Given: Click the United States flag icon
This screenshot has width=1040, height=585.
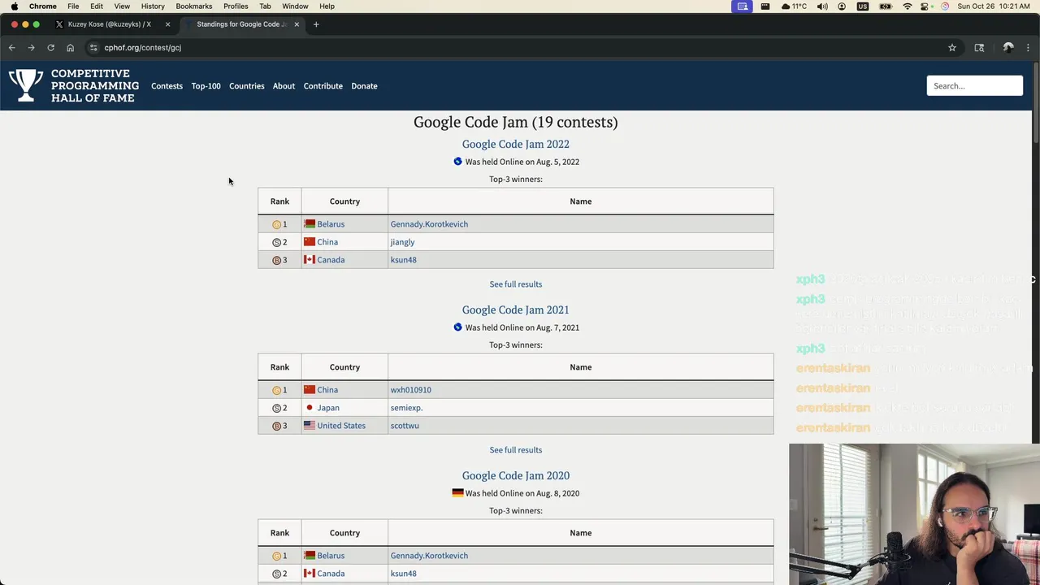Looking at the screenshot, I should (310, 426).
